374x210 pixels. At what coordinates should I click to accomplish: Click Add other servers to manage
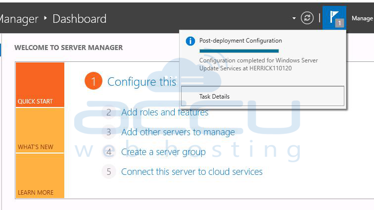click(178, 132)
